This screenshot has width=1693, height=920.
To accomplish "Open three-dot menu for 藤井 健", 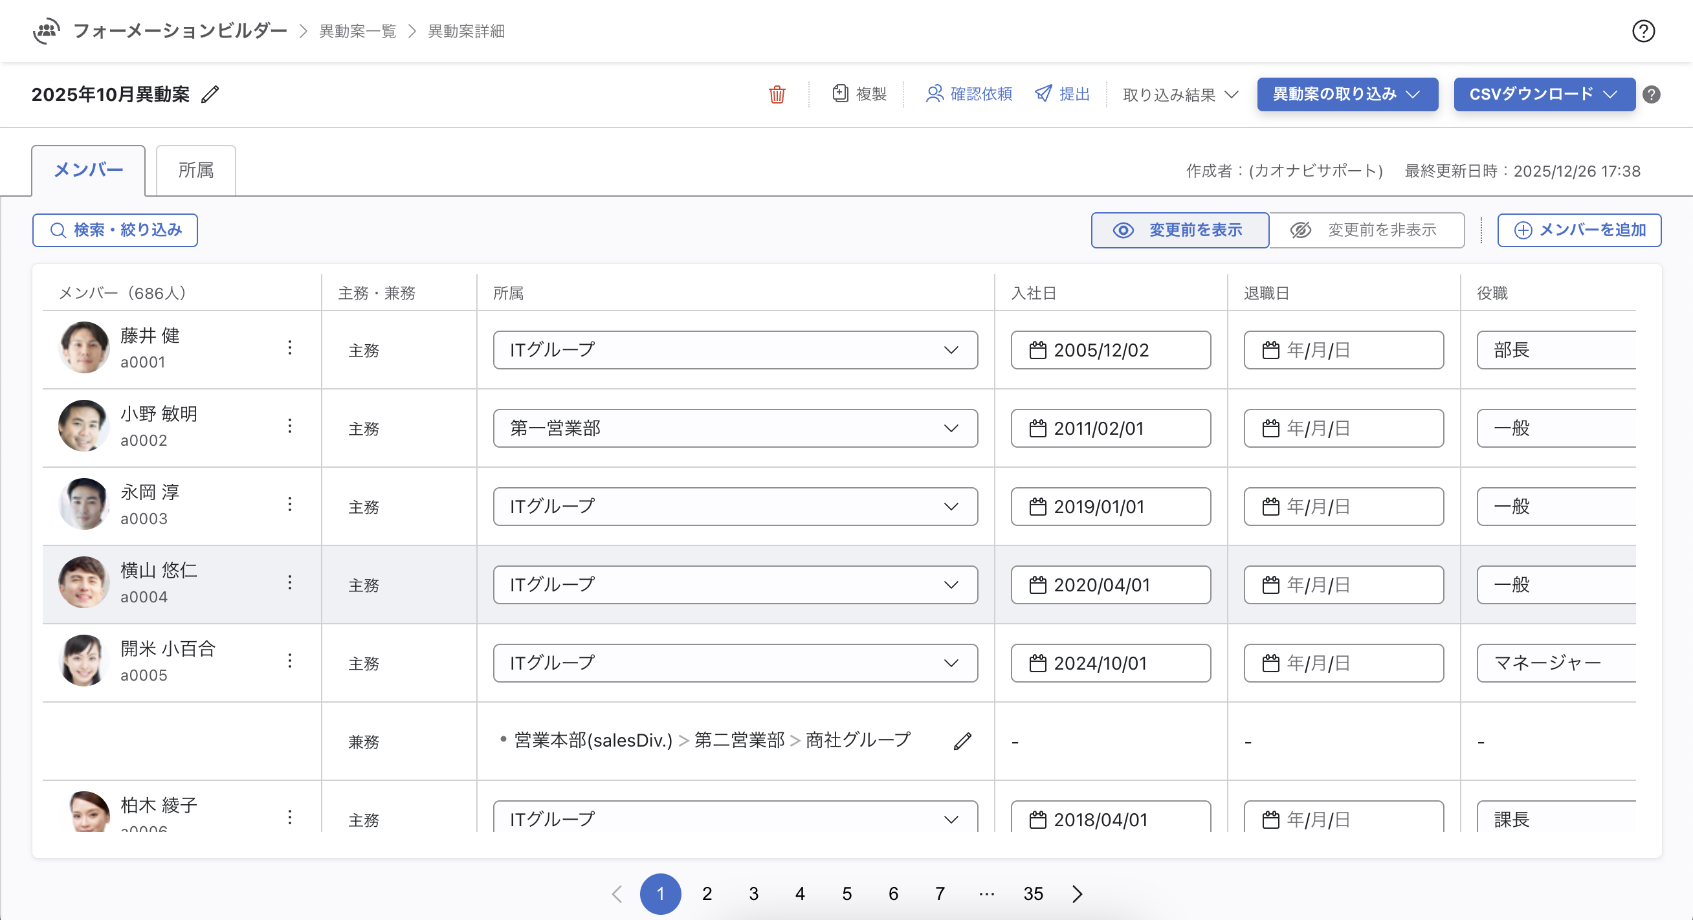I will [x=289, y=348].
